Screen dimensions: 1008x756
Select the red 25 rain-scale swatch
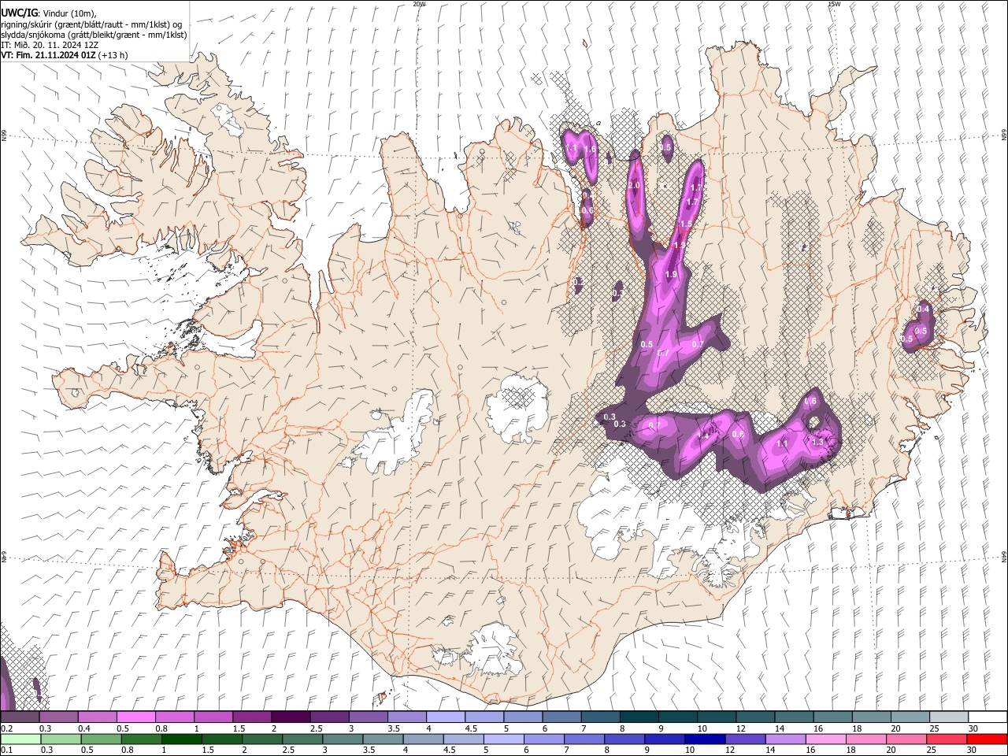pos(947,739)
